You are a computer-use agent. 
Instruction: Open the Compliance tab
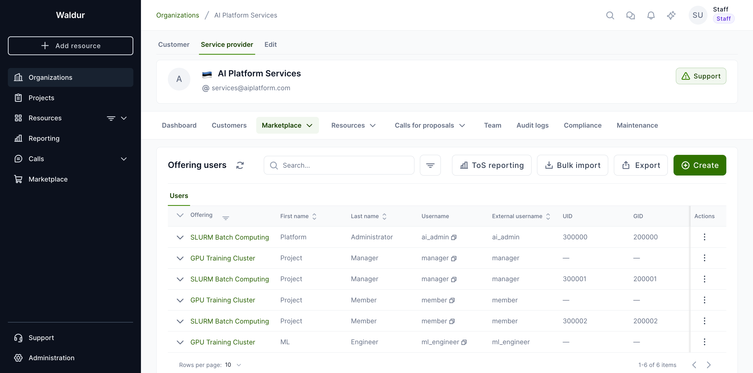583,126
